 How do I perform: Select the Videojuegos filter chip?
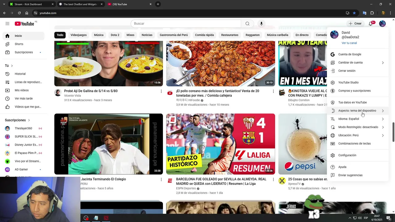pos(79,35)
